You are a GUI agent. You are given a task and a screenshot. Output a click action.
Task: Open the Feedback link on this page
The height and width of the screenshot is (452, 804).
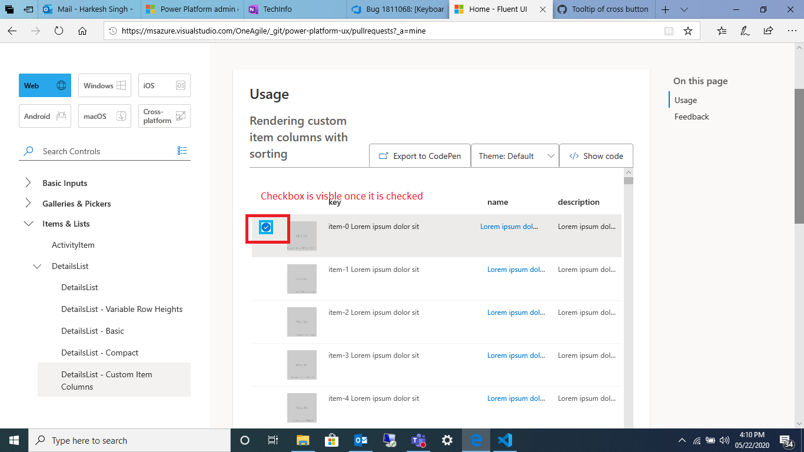[x=691, y=117]
